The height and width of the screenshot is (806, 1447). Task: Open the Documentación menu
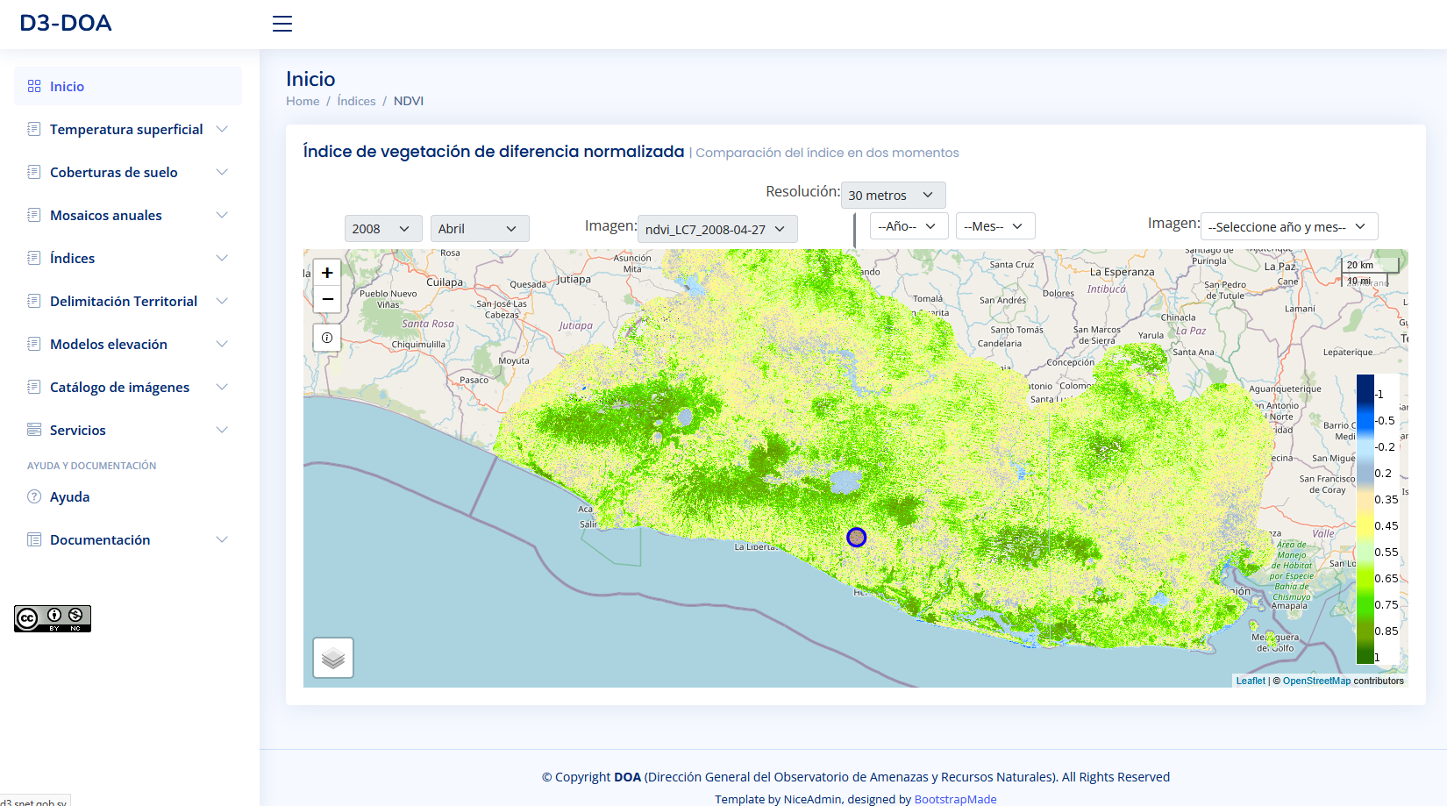(x=128, y=539)
